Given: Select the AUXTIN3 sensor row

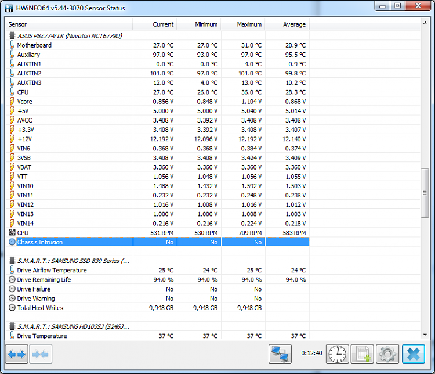Looking at the screenshot, I should tap(157, 82).
